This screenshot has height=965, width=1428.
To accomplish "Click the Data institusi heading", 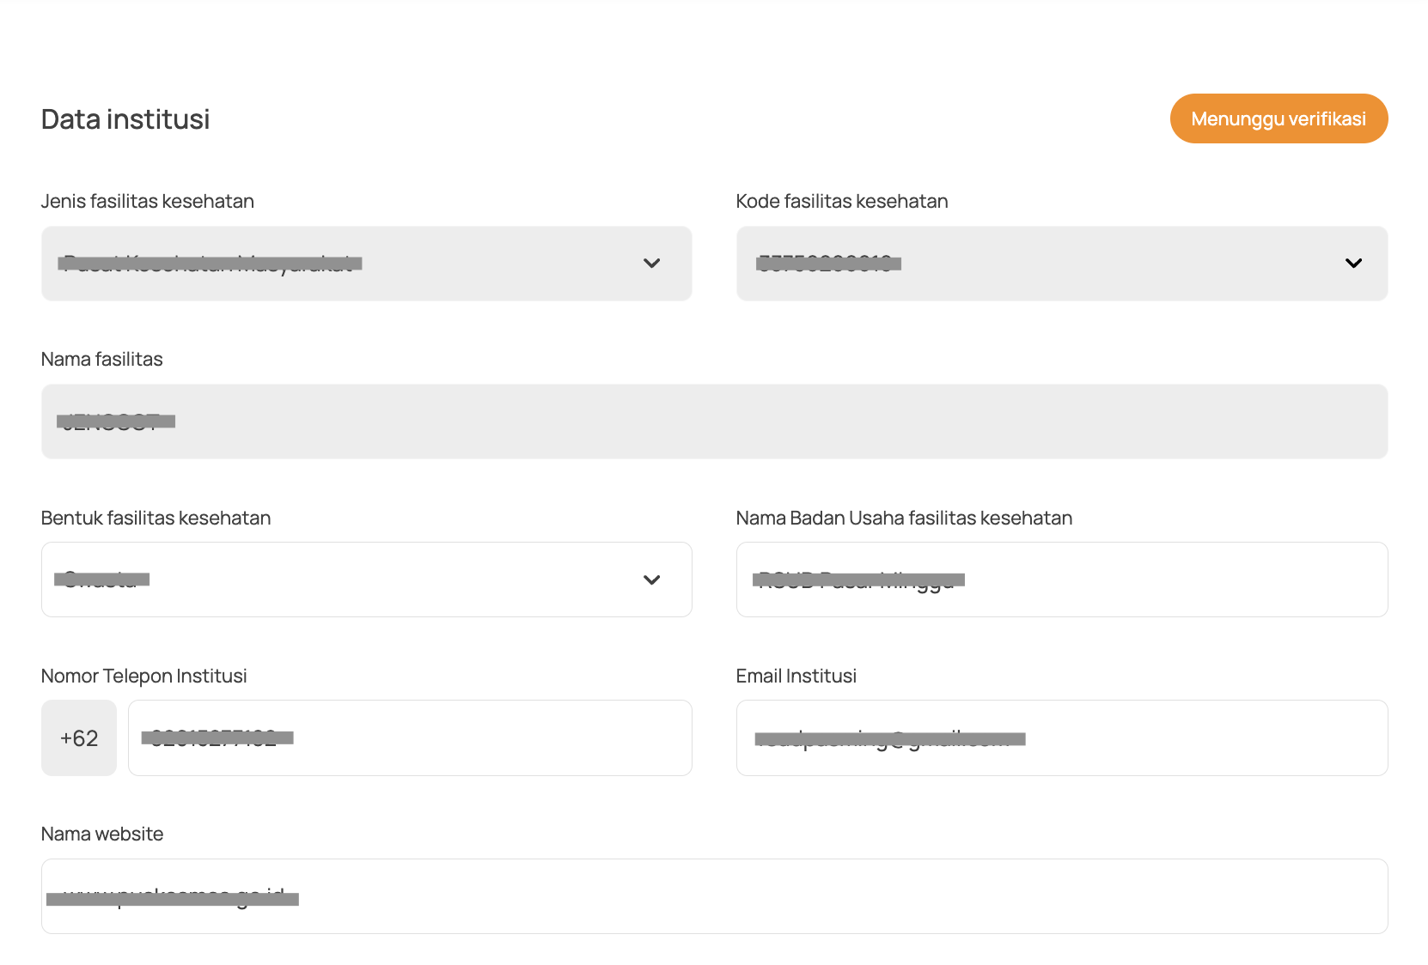I will click(x=125, y=119).
